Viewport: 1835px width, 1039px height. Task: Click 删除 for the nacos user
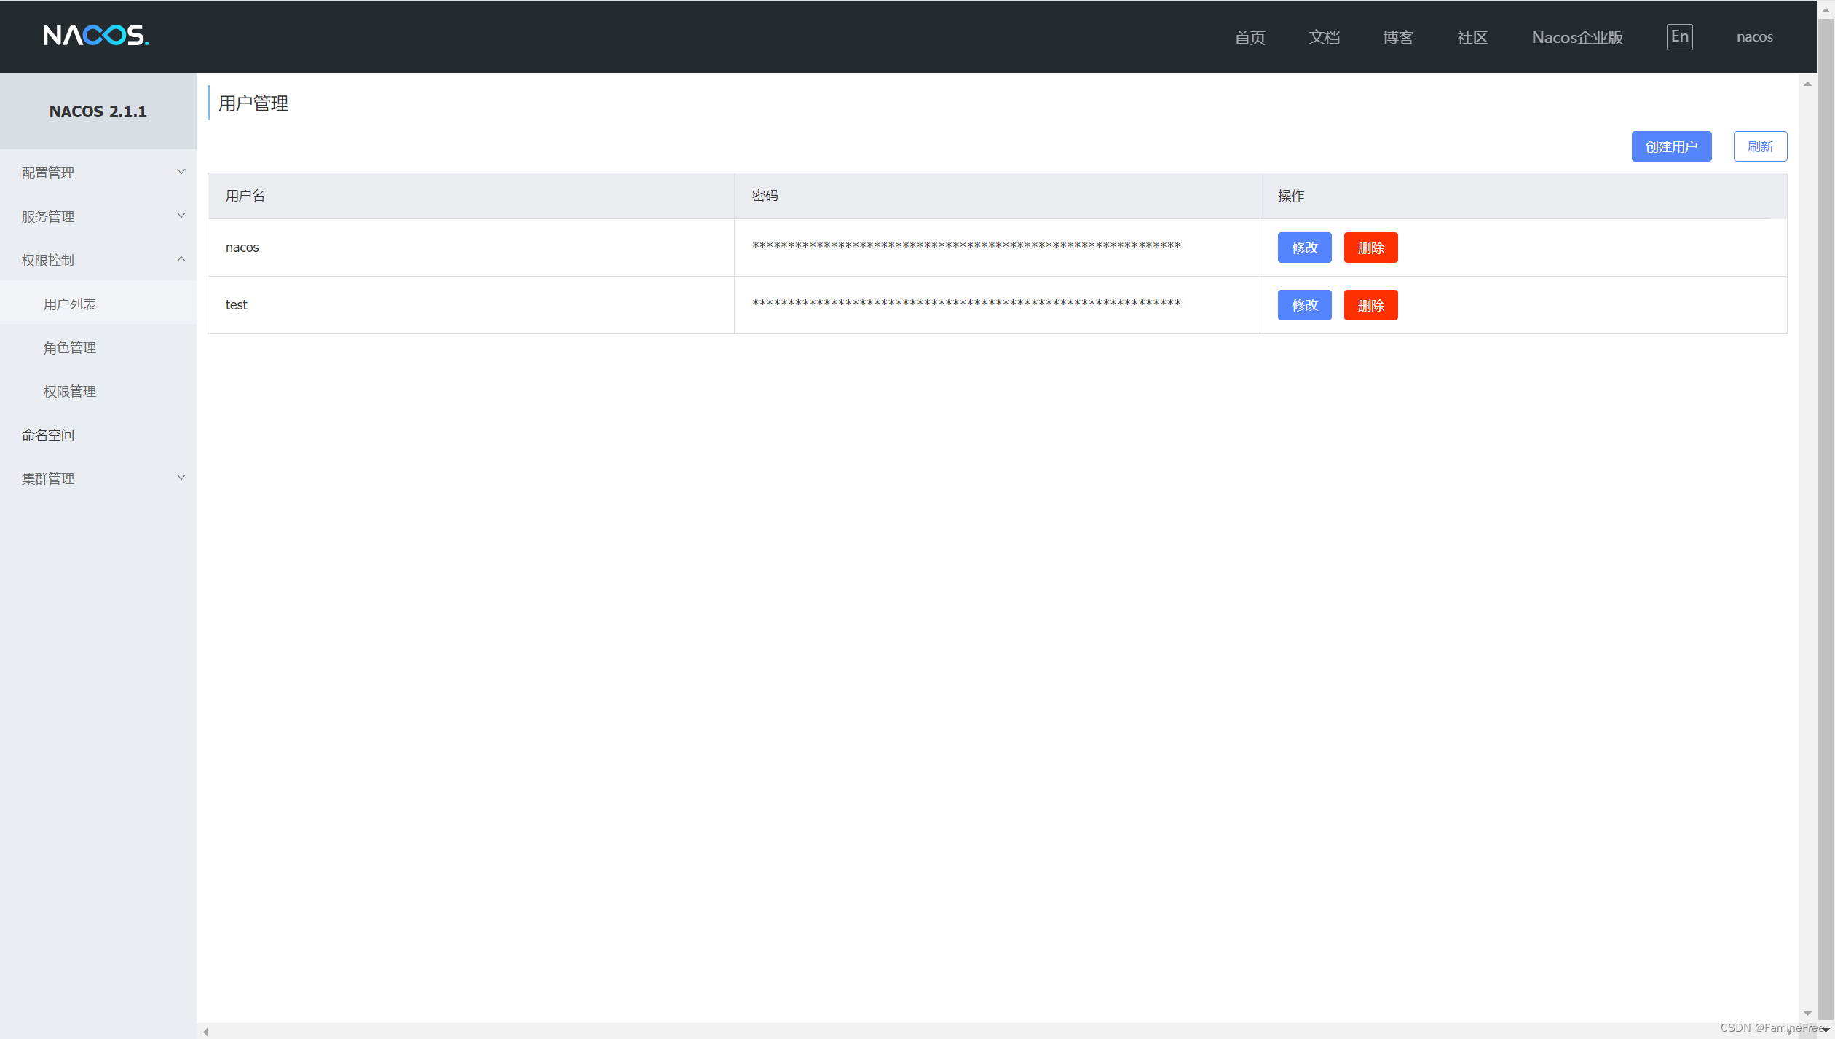pyautogui.click(x=1370, y=248)
